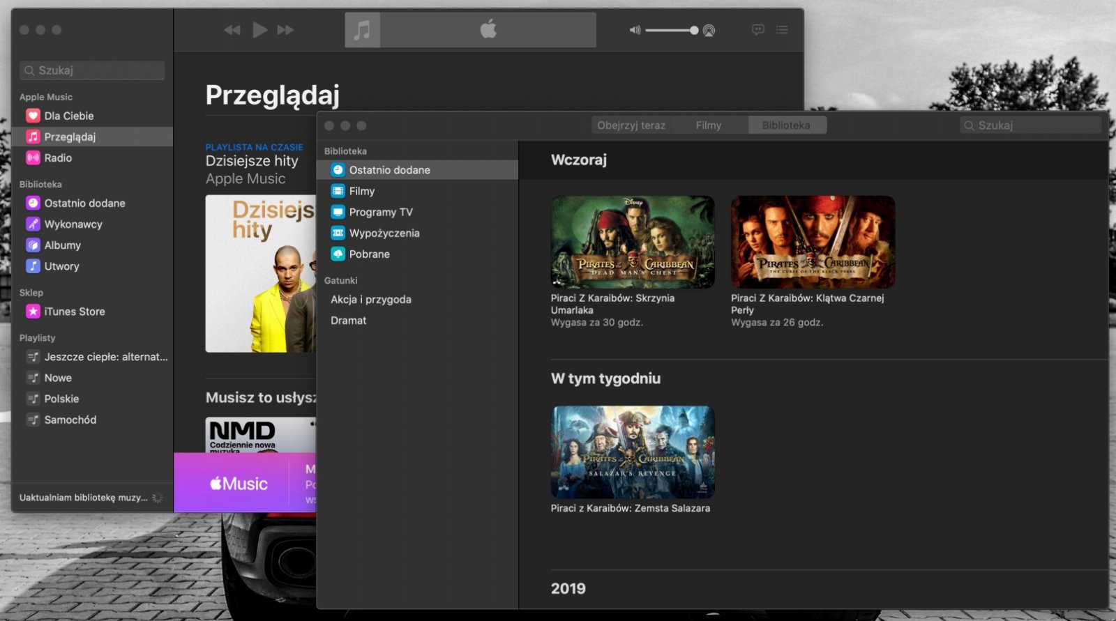1116x621 pixels.
Task: Open the Apple Music curator link
Action: 246,179
